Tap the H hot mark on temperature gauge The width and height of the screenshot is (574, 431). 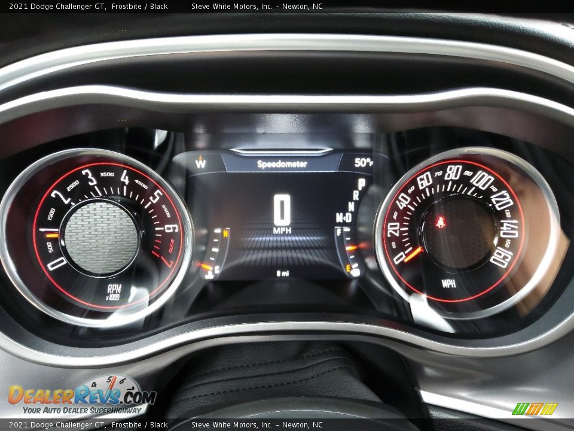225,233
